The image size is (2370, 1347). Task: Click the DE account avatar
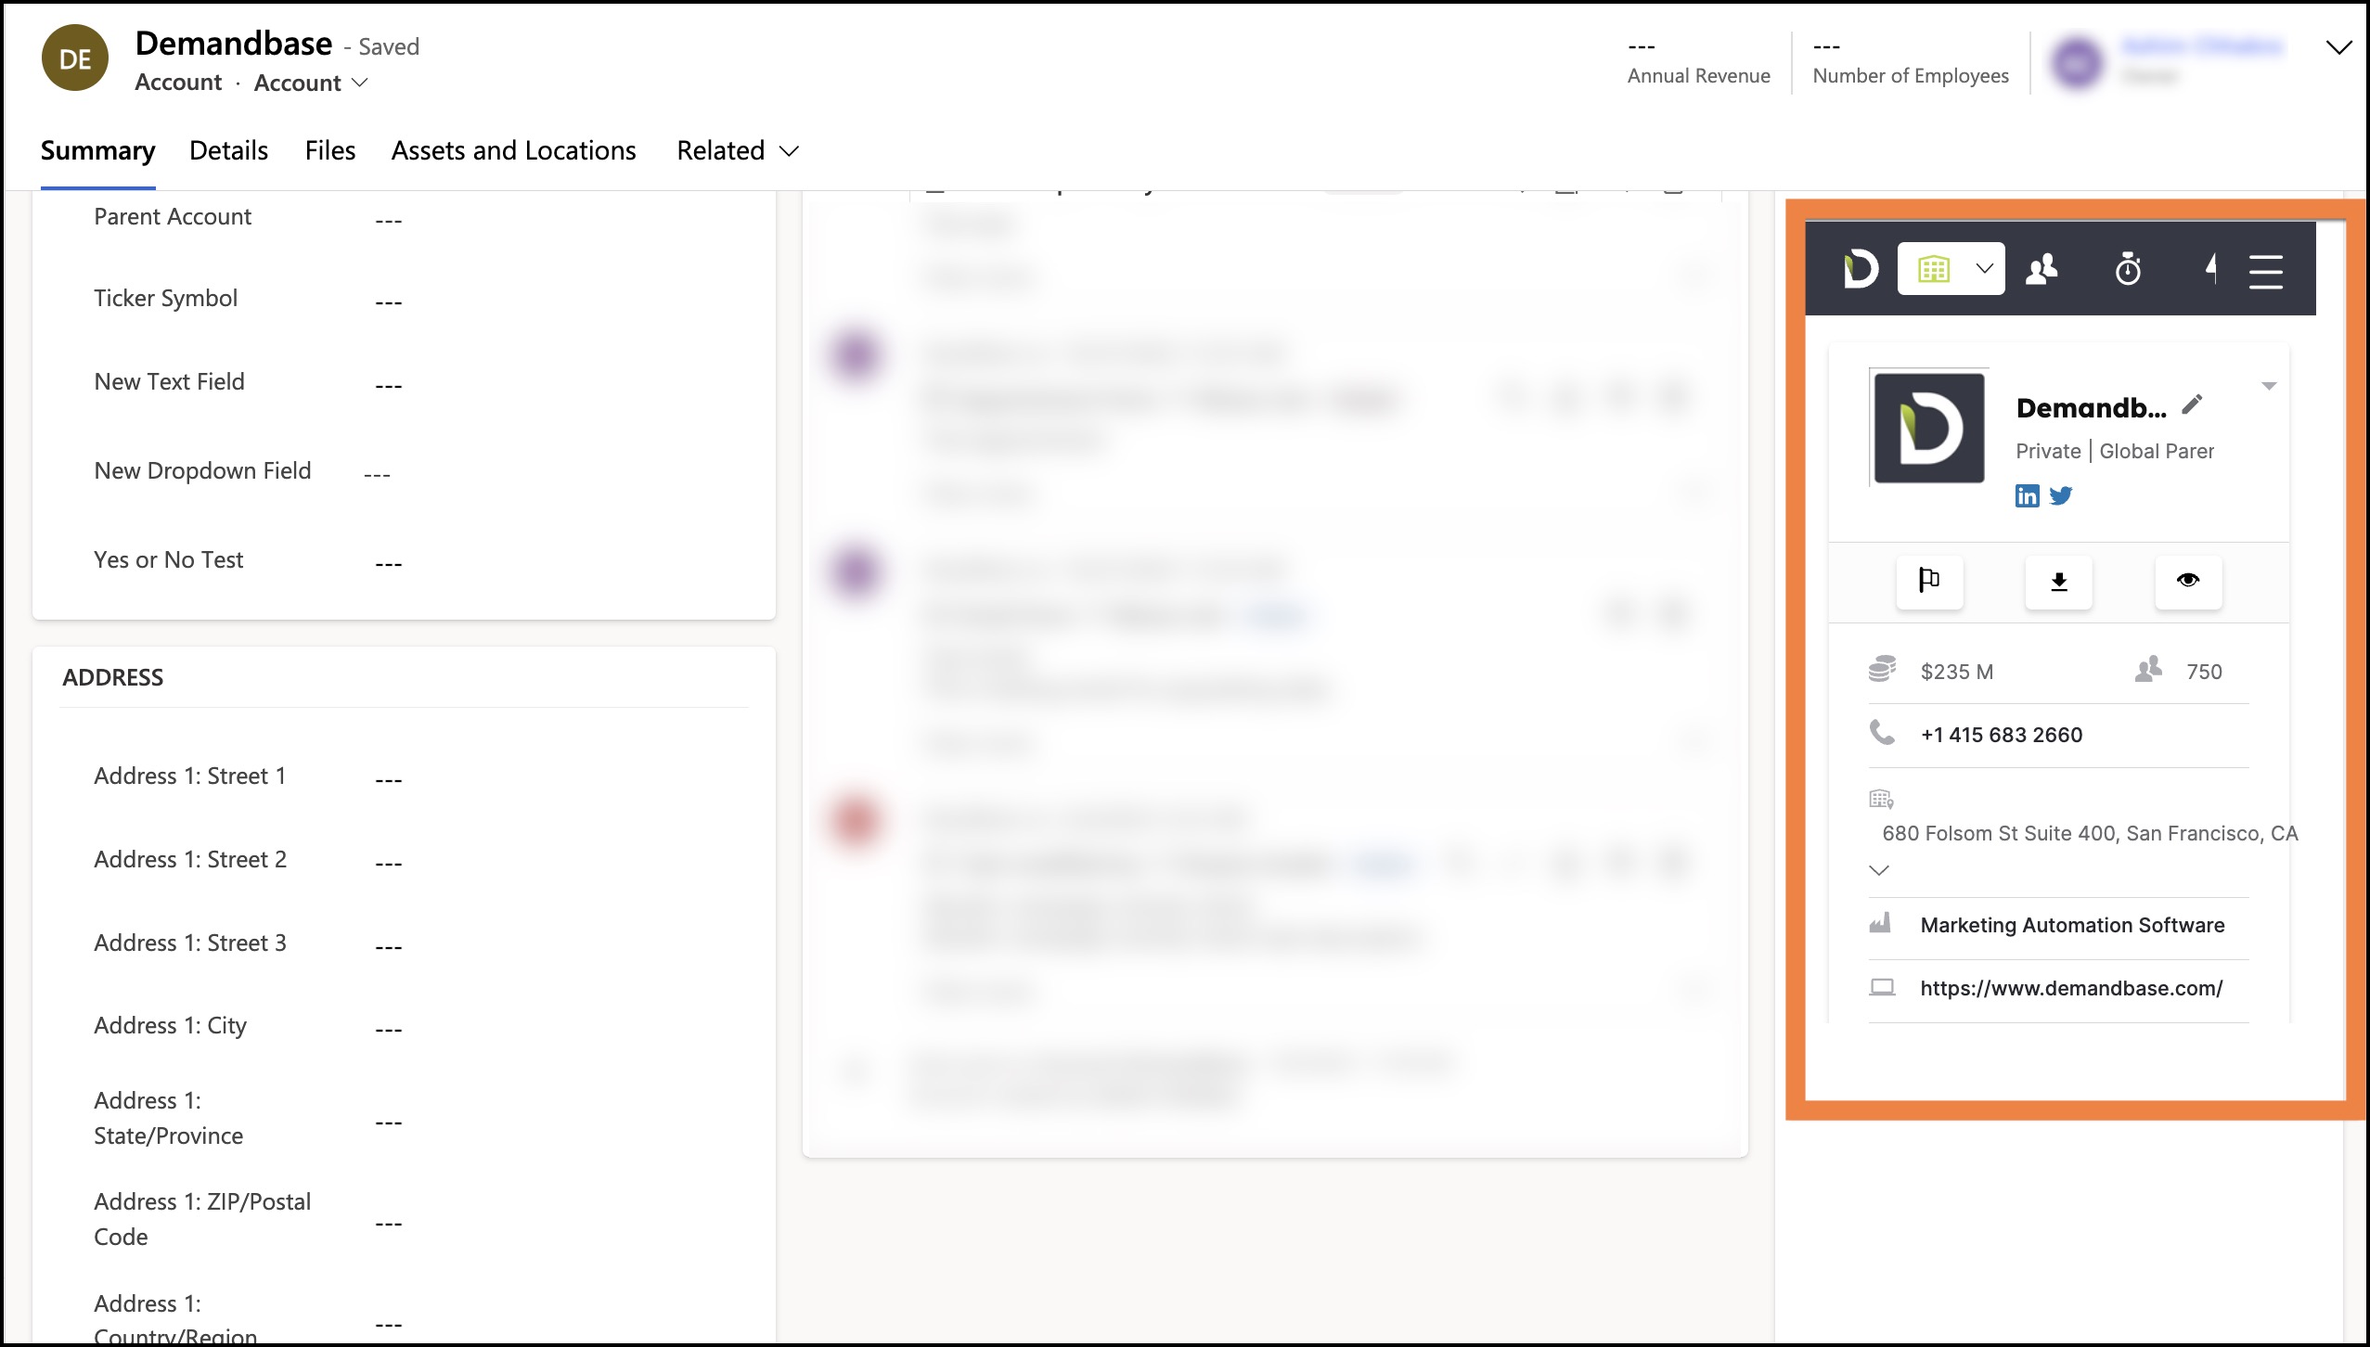(x=75, y=58)
